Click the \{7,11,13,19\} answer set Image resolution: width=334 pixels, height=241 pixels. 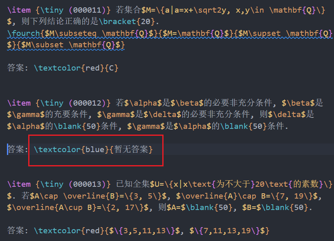pyautogui.click(x=227, y=231)
